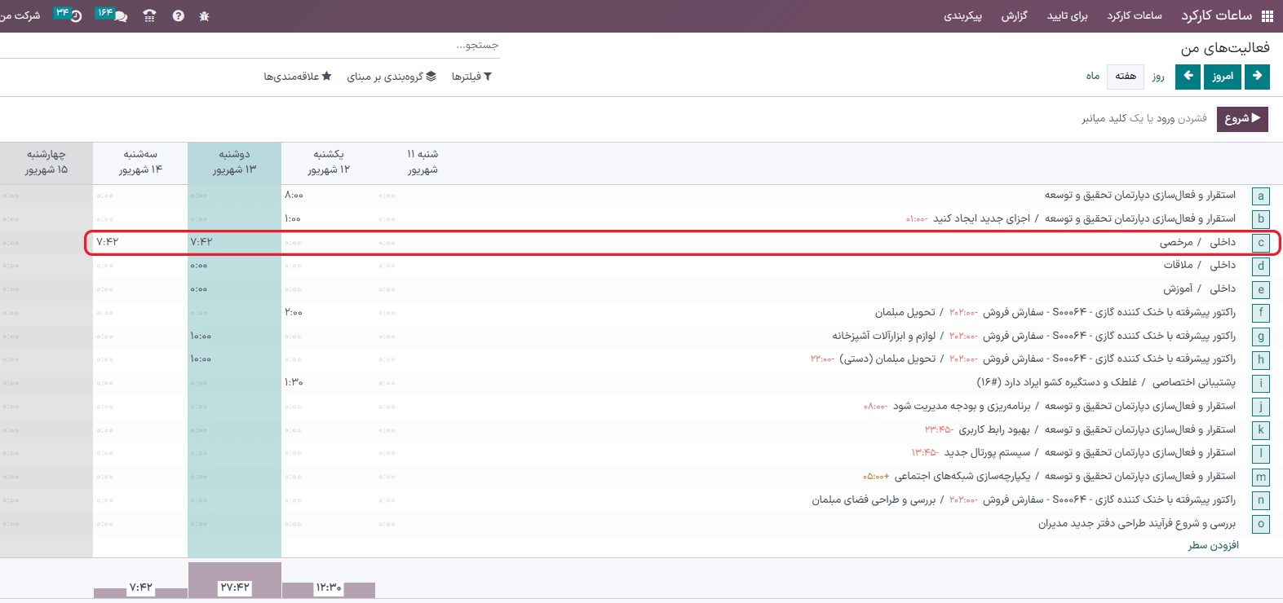Open the پیکربندی configuration menu
1283x603 pixels.
click(962, 15)
